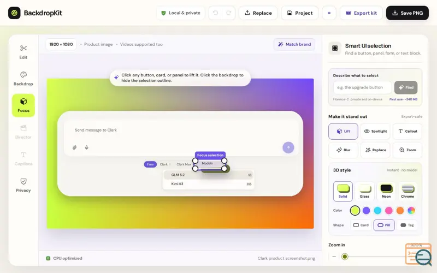Viewport: 437px width, 273px height.
Task: Click the top-left selection handle
Action: point(196,161)
